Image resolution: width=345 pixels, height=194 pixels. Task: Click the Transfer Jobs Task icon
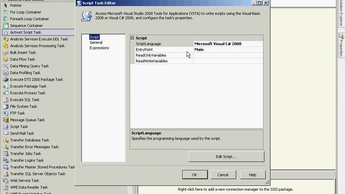tap(6, 154)
